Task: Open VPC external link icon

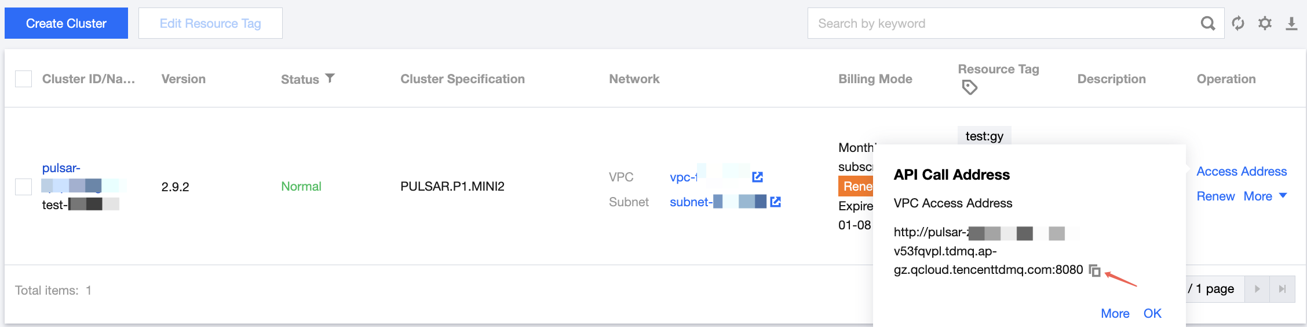Action: click(x=757, y=177)
